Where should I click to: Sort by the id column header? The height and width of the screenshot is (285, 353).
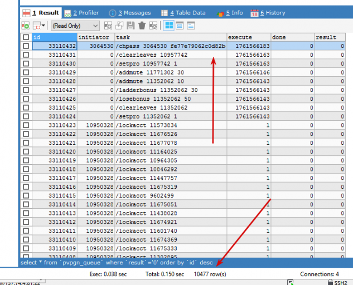pos(55,37)
